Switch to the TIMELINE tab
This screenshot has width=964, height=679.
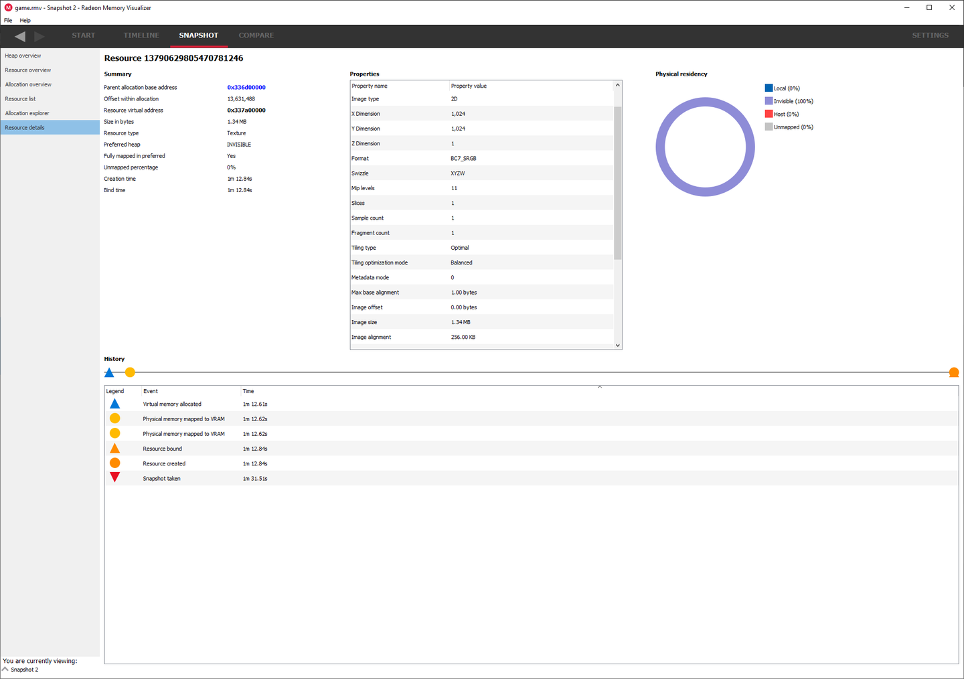tap(141, 35)
